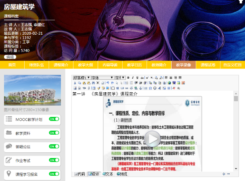This screenshot has width=245, height=181.
Task: Turn off the 答疑论坛 switch
Action: (54, 147)
